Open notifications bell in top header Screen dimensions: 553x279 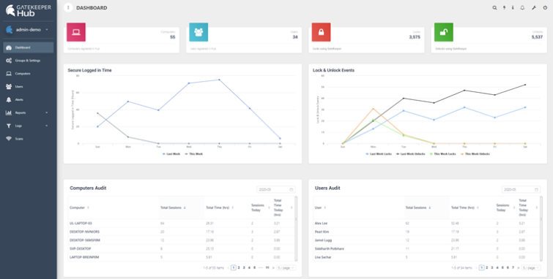pos(522,8)
